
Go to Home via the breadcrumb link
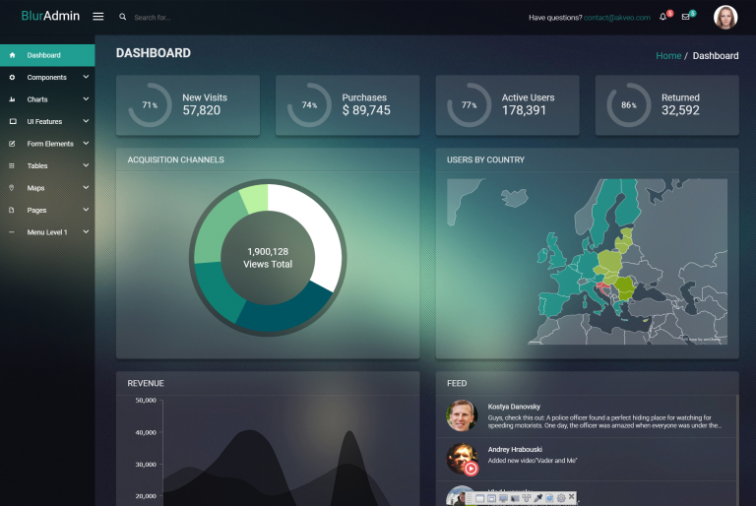tap(668, 56)
